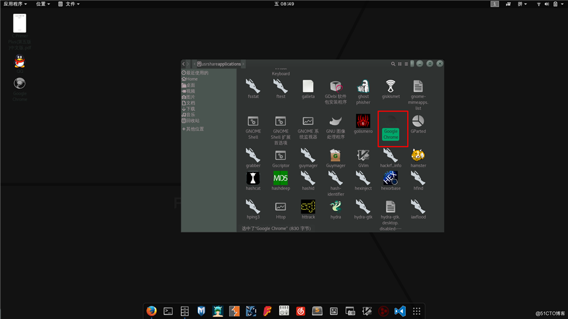
Task: Select the giskismet wifi icon
Action: click(x=390, y=86)
